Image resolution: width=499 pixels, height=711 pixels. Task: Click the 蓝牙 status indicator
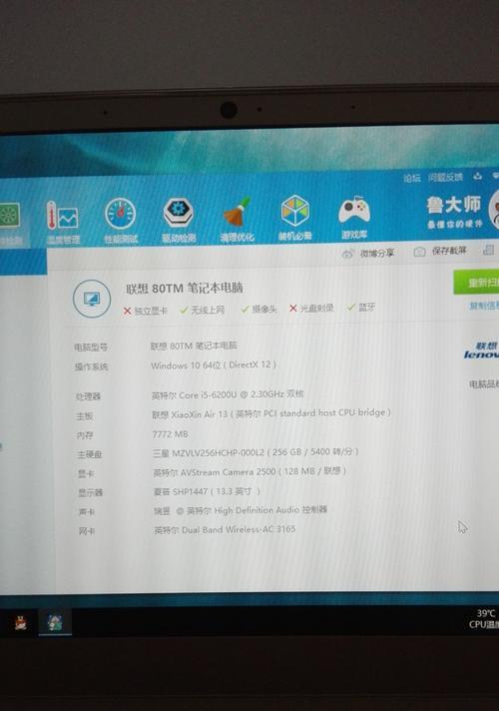pyautogui.click(x=361, y=308)
